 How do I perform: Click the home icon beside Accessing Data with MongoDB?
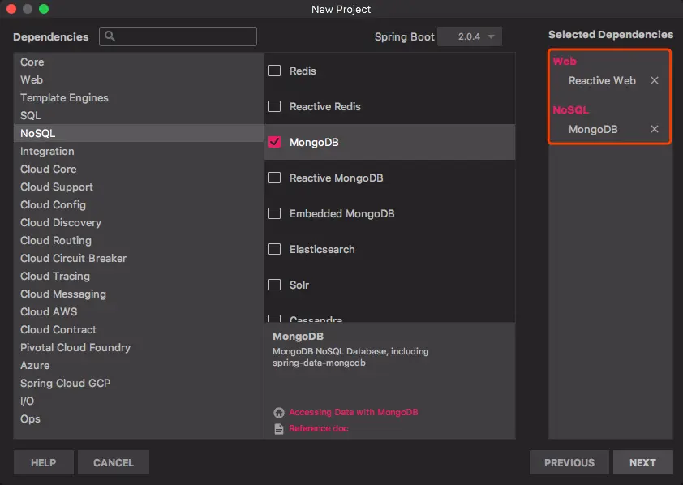click(x=279, y=412)
